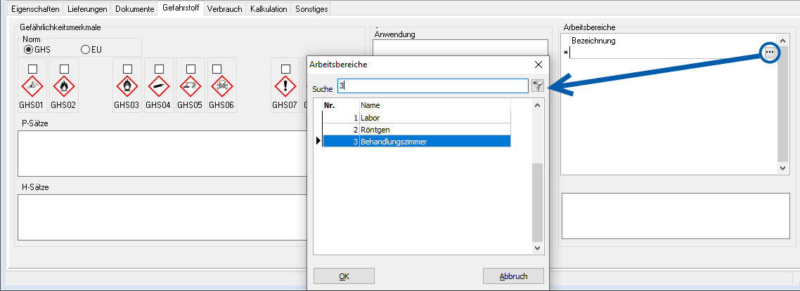The width and height of the screenshot is (800, 291).
Task: Open the Kalkulation tab
Action: [269, 9]
